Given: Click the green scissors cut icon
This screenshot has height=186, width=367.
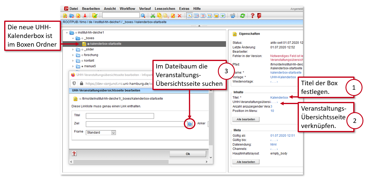Looking at the screenshot, I should pos(153,16).
